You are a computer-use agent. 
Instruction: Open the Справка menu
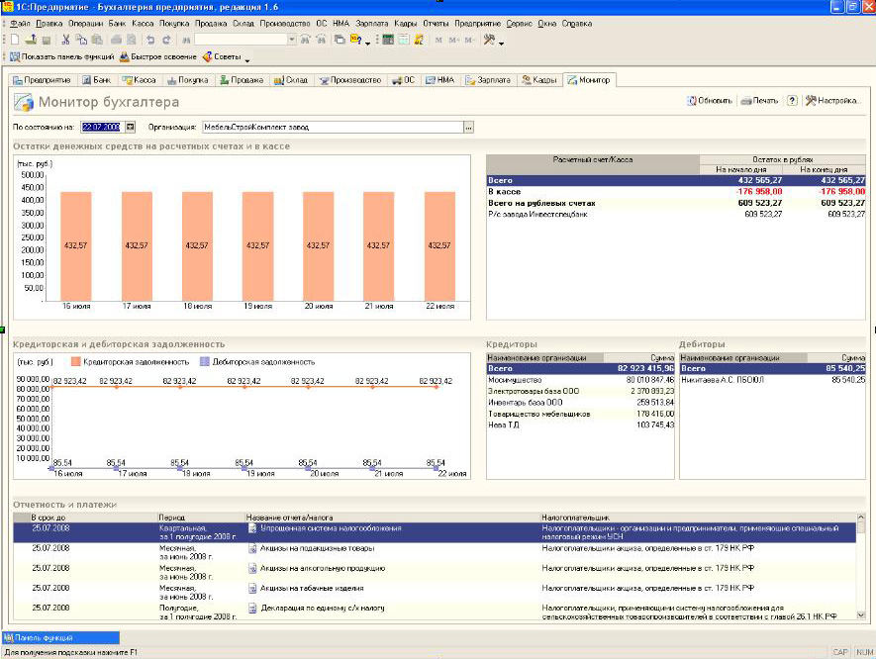[x=576, y=24]
